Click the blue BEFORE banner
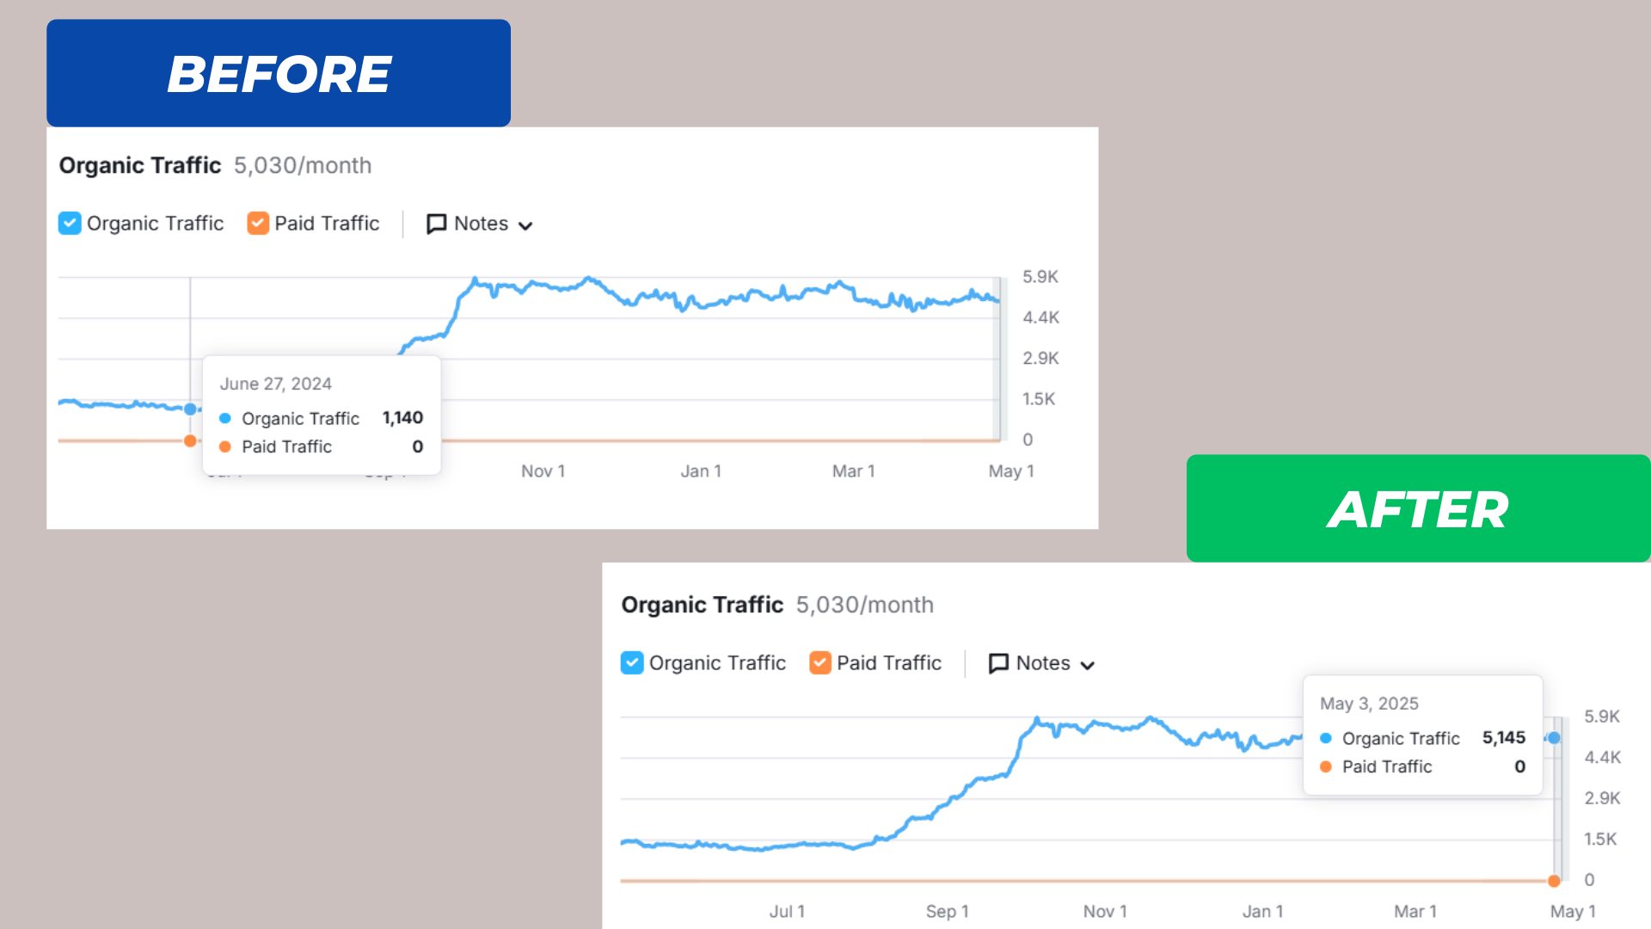The height and width of the screenshot is (929, 1651). coord(279,73)
